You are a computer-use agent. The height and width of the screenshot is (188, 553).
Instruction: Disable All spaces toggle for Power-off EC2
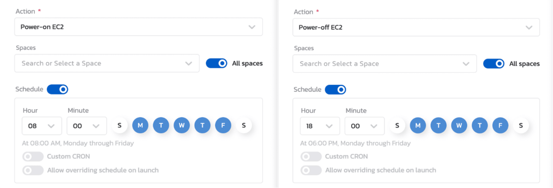pos(494,63)
